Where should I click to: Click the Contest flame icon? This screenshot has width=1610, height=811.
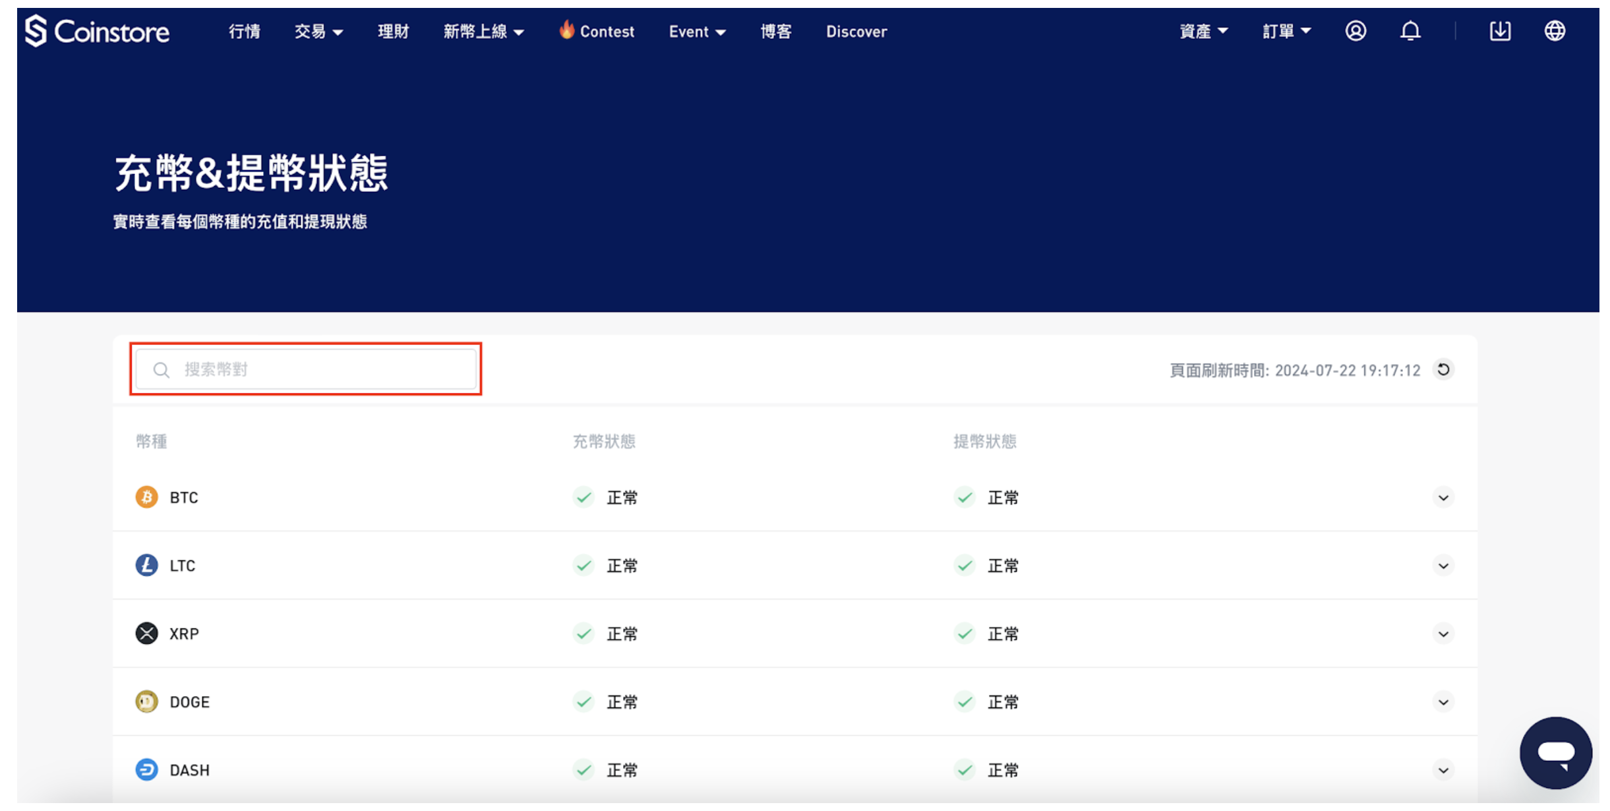566,30
